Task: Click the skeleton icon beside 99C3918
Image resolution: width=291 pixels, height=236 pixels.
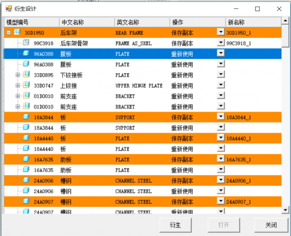Action: (x=26, y=43)
